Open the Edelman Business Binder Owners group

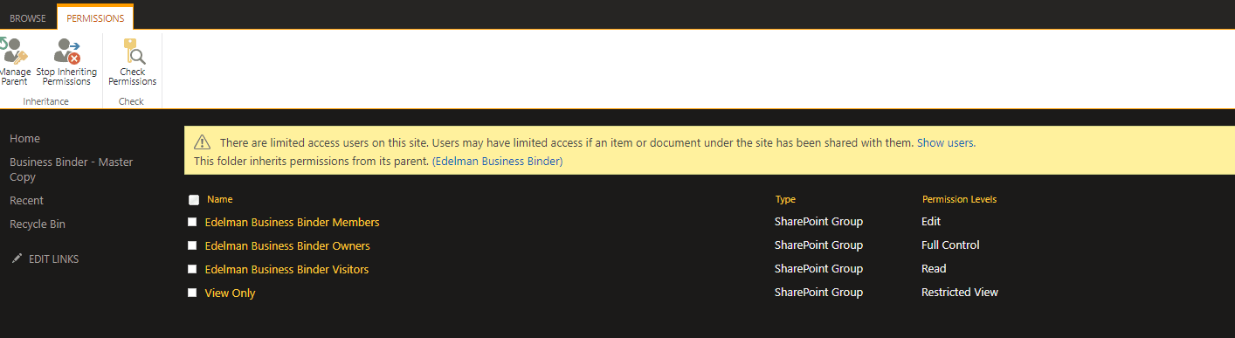point(287,245)
